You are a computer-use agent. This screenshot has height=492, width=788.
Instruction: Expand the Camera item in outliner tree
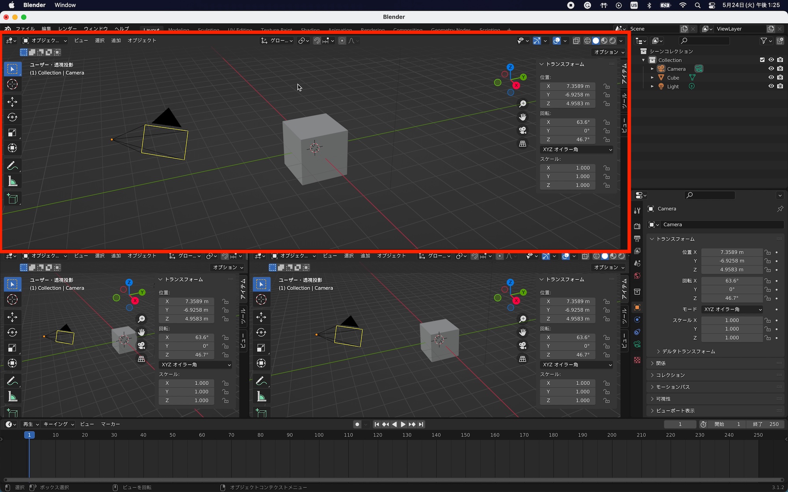click(x=652, y=69)
